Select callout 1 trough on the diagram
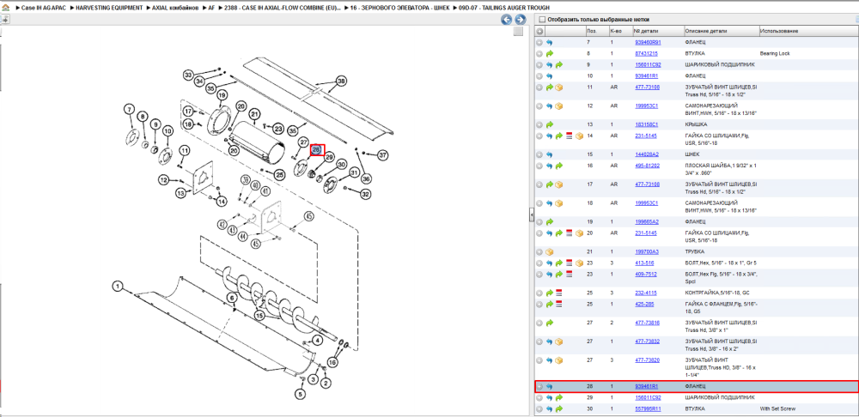The height and width of the screenshot is (417, 859). (x=117, y=286)
